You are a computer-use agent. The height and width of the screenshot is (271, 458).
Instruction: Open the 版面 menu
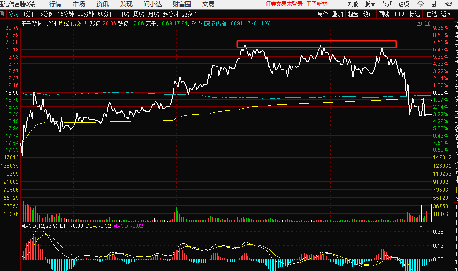(370, 4)
